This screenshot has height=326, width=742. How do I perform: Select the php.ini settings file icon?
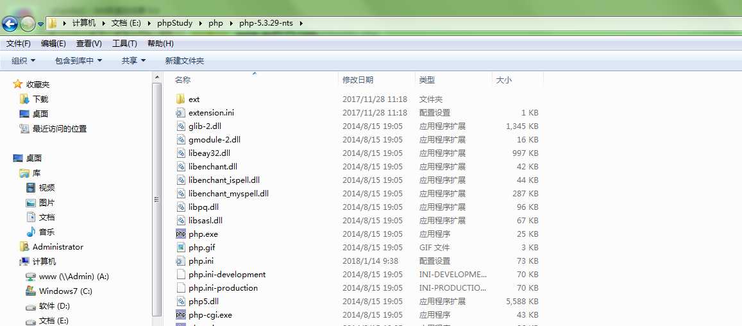(x=180, y=261)
